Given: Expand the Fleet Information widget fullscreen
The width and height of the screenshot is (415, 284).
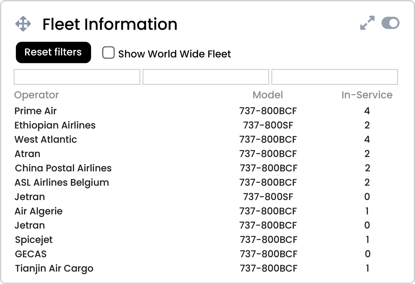Looking at the screenshot, I should coord(367,22).
